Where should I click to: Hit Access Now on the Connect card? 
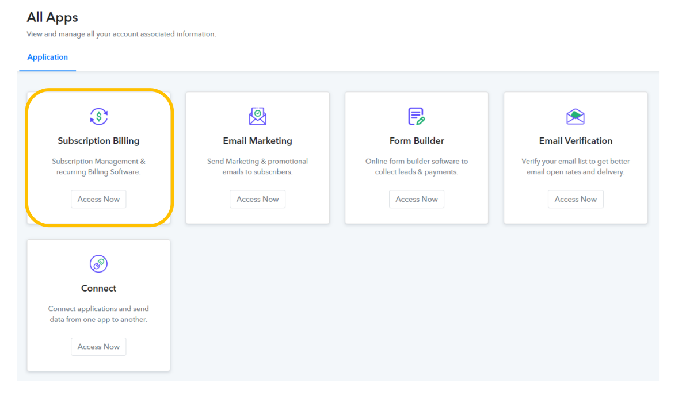(x=98, y=347)
